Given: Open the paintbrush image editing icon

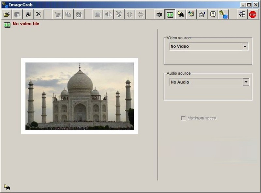Looking at the screenshot, I should click(x=191, y=14).
